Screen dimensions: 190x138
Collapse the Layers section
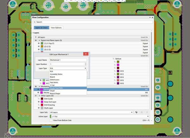(x=33, y=33)
